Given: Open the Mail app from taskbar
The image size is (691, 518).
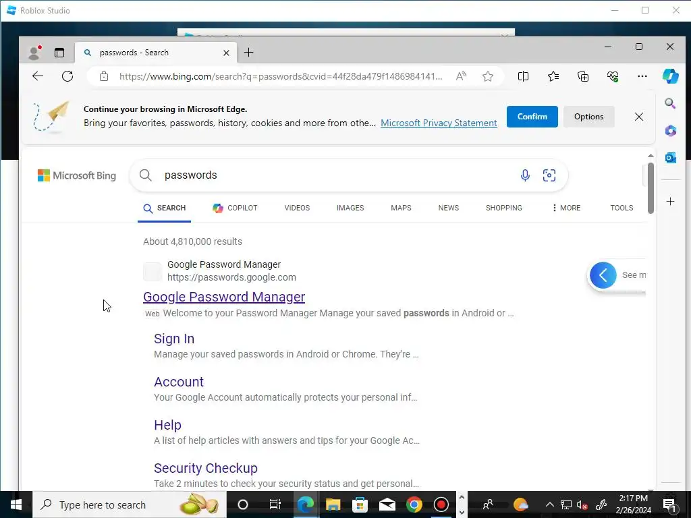Looking at the screenshot, I should click(387, 505).
